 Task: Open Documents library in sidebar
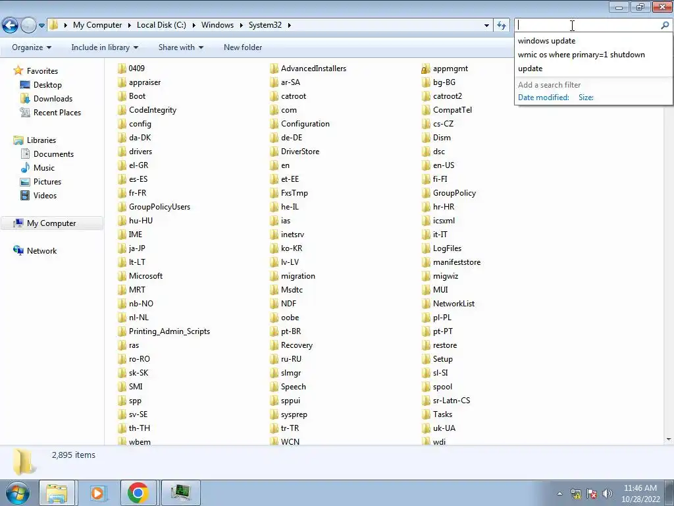coord(53,154)
